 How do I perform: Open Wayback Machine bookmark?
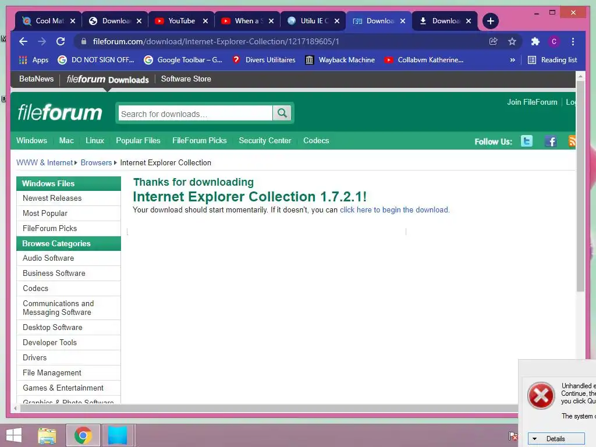click(340, 60)
